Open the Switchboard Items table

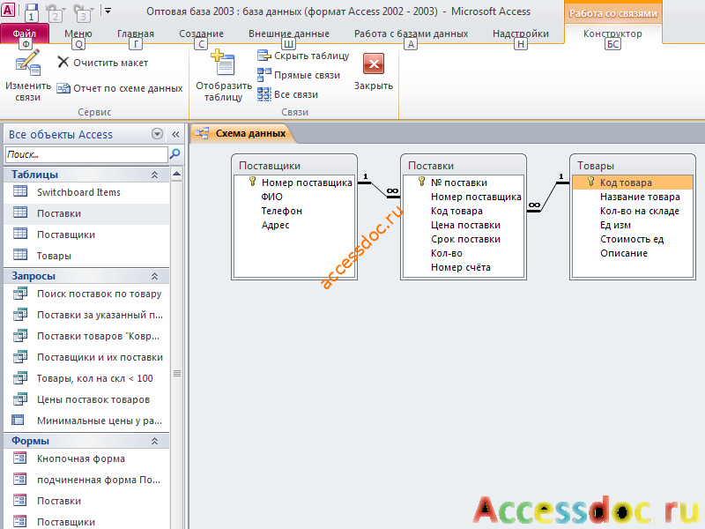(x=86, y=192)
